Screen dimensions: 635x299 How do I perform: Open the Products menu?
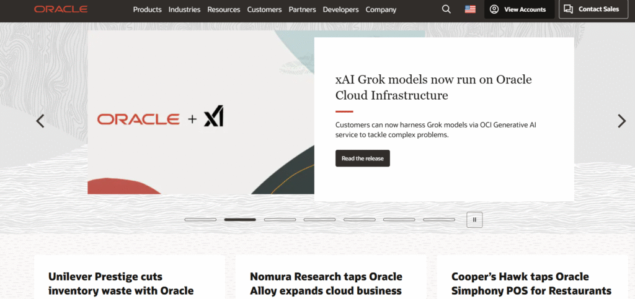(x=148, y=9)
